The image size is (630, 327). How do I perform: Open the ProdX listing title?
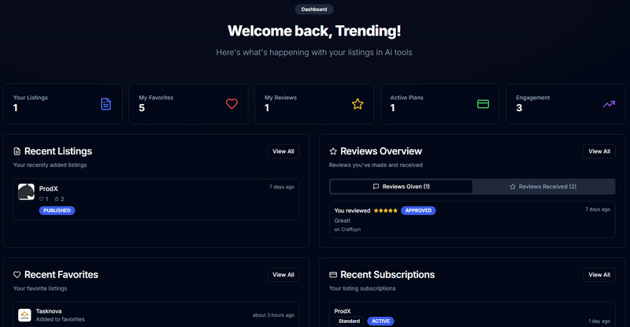(x=49, y=188)
